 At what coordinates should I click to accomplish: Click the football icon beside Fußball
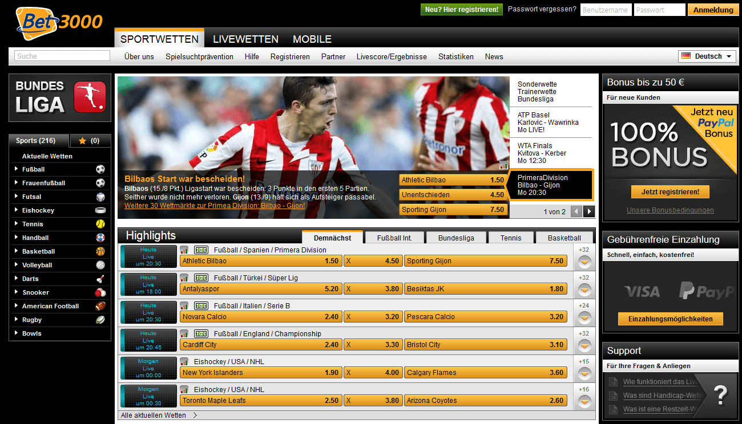click(x=100, y=169)
